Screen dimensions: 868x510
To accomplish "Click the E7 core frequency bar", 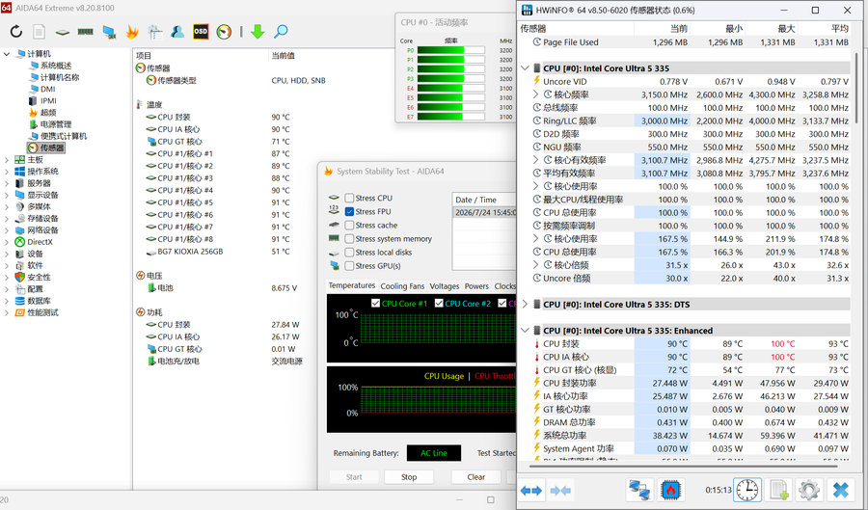I will (450, 117).
